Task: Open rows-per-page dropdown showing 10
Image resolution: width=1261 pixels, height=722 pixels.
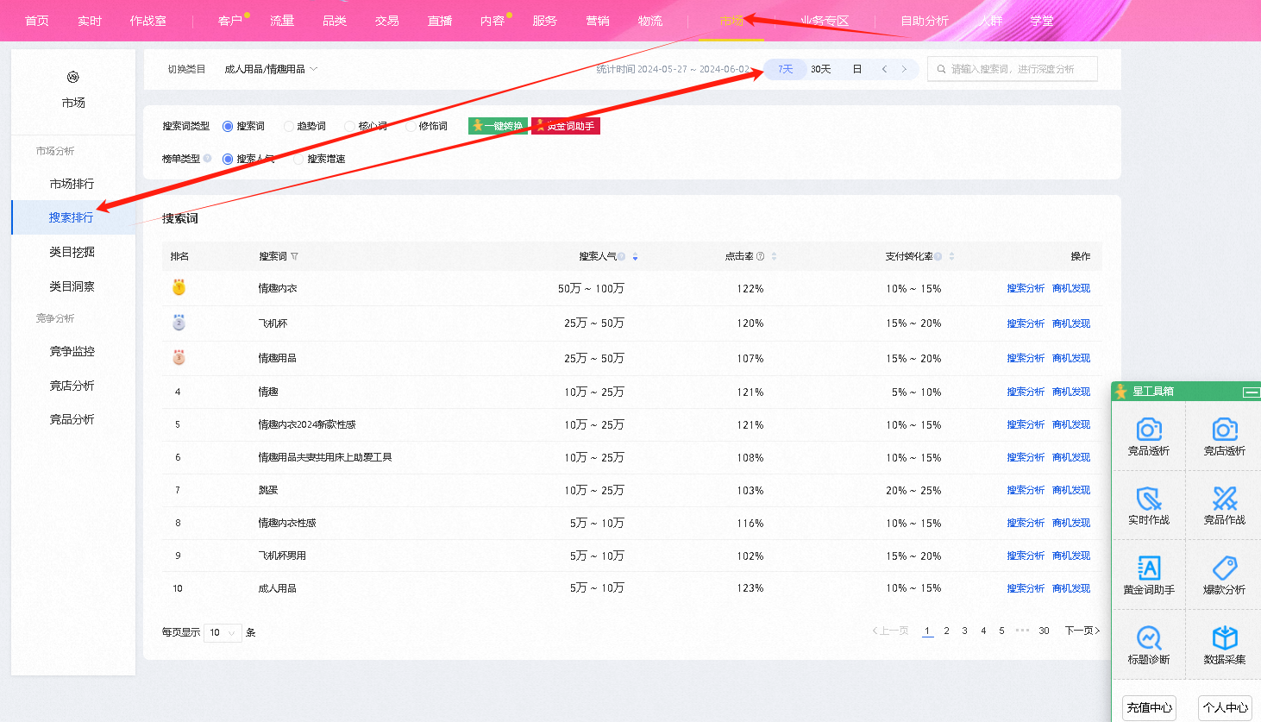Action: (223, 632)
